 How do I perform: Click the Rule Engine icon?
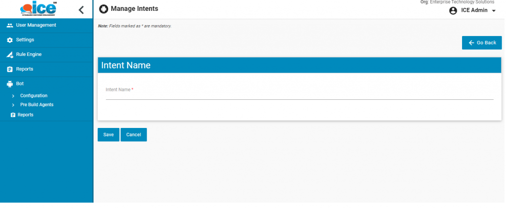tap(9, 55)
